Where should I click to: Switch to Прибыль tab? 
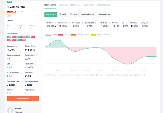(63, 5)
